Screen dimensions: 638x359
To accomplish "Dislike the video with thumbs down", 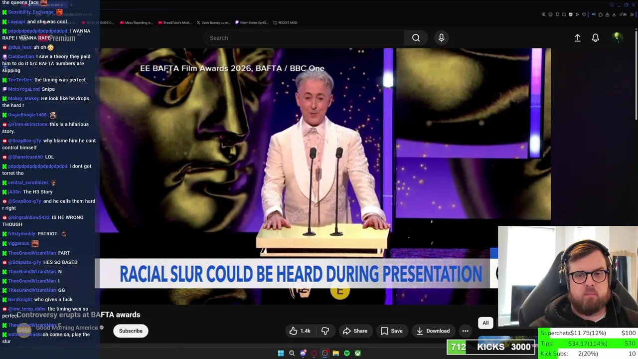I will pos(325,331).
